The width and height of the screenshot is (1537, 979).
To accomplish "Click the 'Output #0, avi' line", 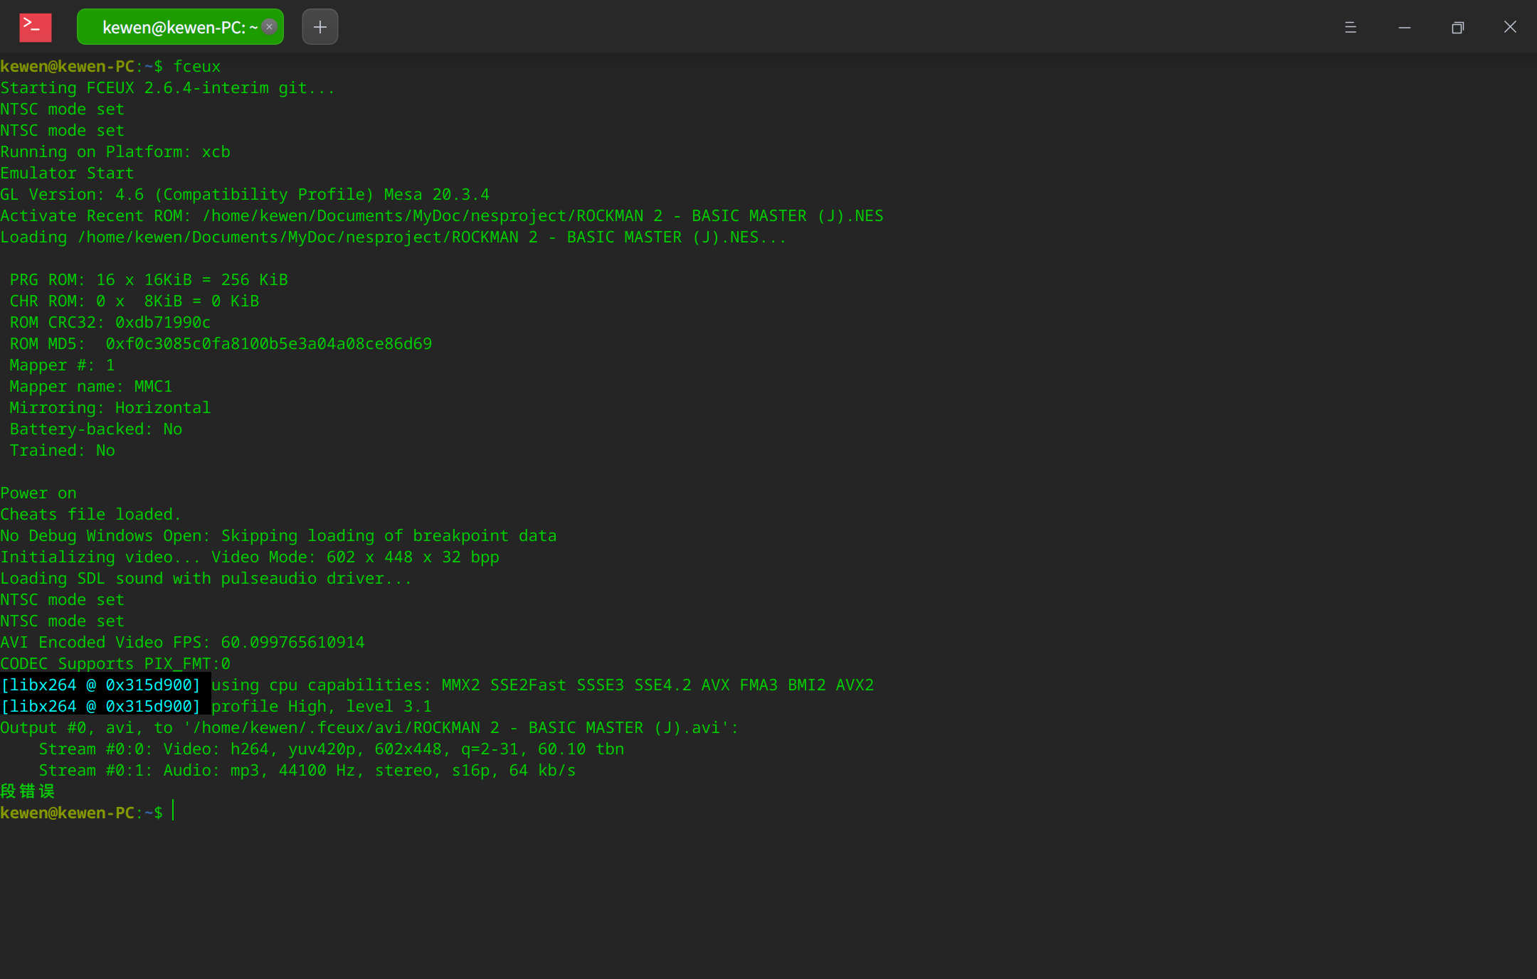I will (370, 727).
